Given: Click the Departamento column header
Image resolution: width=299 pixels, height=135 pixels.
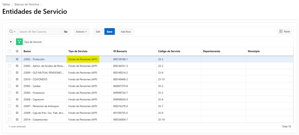Looking at the screenshot, I should [223, 51].
